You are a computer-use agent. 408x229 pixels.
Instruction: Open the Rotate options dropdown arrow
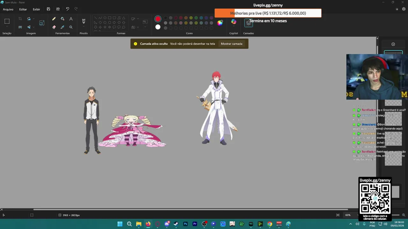point(33,19)
